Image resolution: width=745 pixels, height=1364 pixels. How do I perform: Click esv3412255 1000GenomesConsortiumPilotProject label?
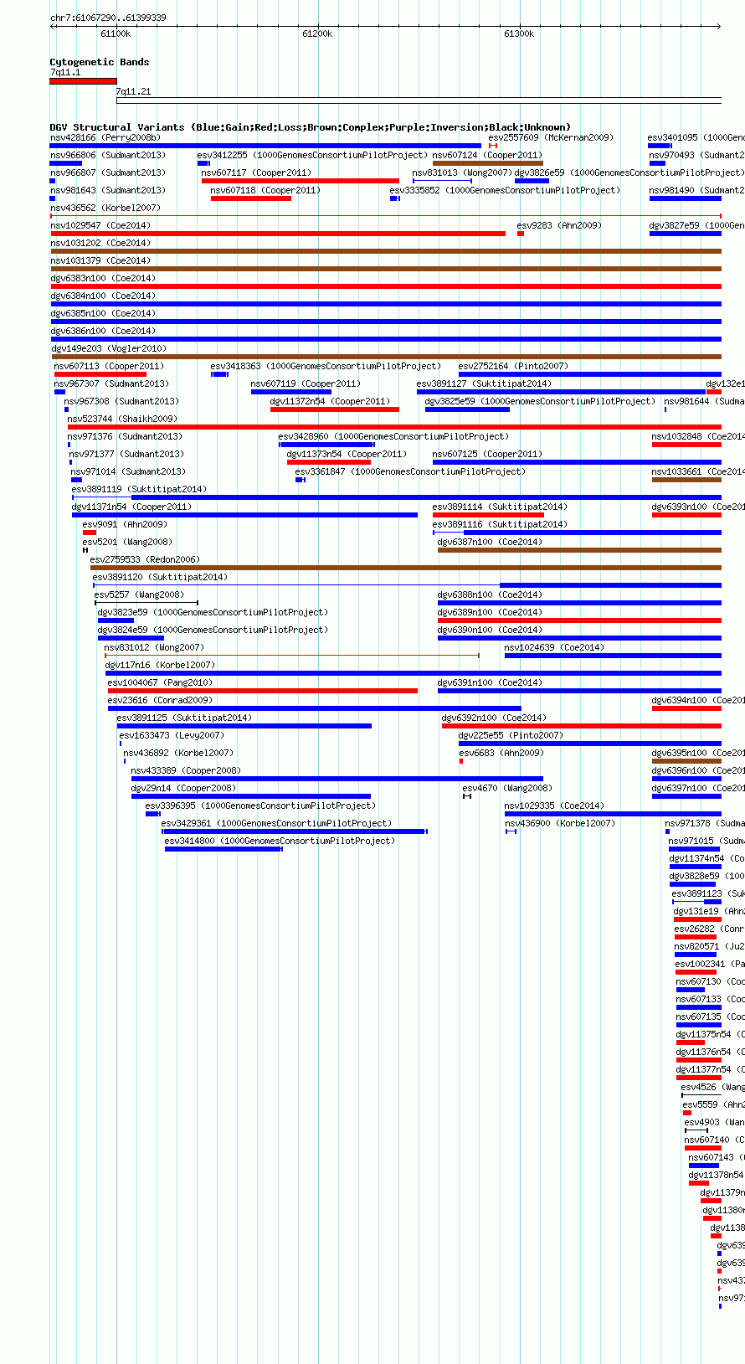pos(312,155)
